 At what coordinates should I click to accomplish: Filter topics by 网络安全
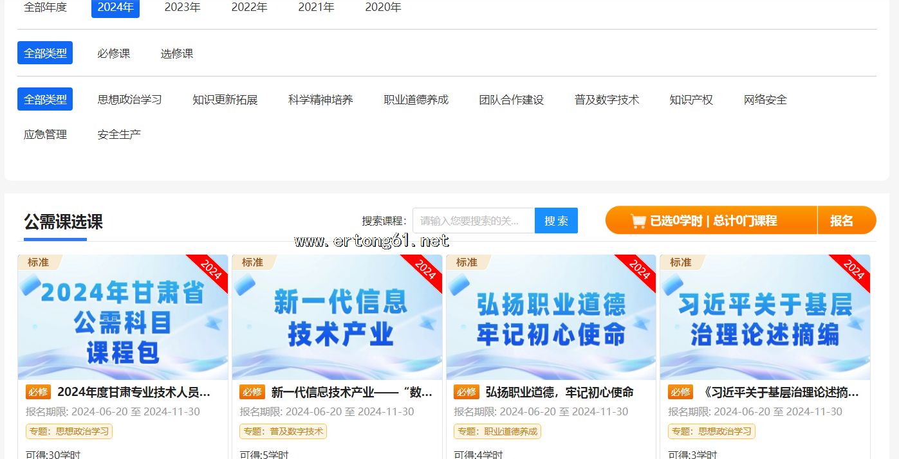click(765, 100)
